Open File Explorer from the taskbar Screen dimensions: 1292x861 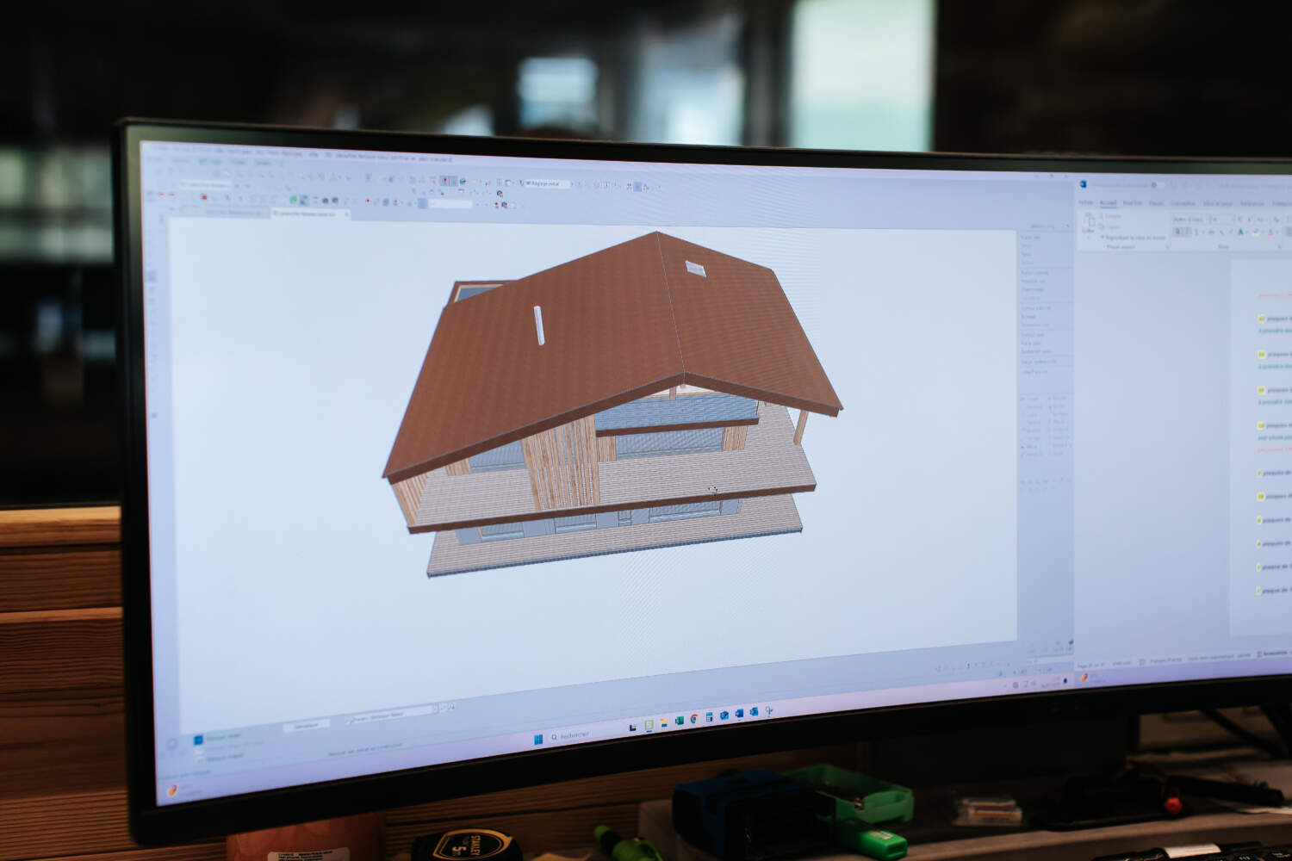click(x=664, y=722)
